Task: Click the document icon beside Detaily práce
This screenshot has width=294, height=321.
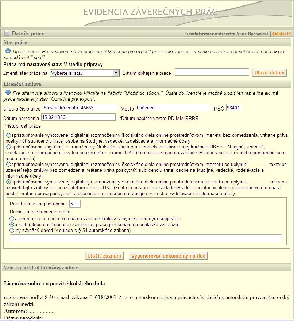Action: click(7, 33)
